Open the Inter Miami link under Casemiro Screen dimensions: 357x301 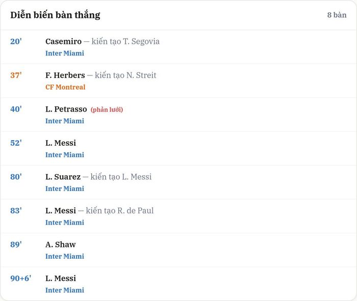65,53
